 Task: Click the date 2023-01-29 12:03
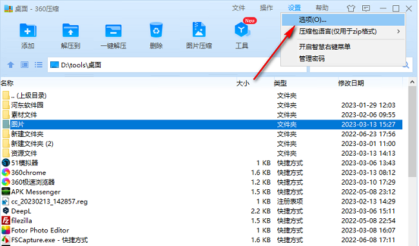point(368,105)
